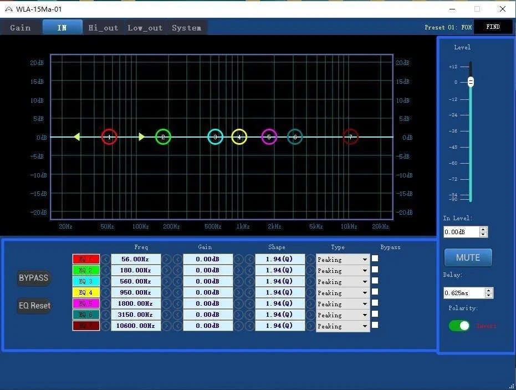Decrease EQ 1 frequency with its left arrow

click(106, 259)
